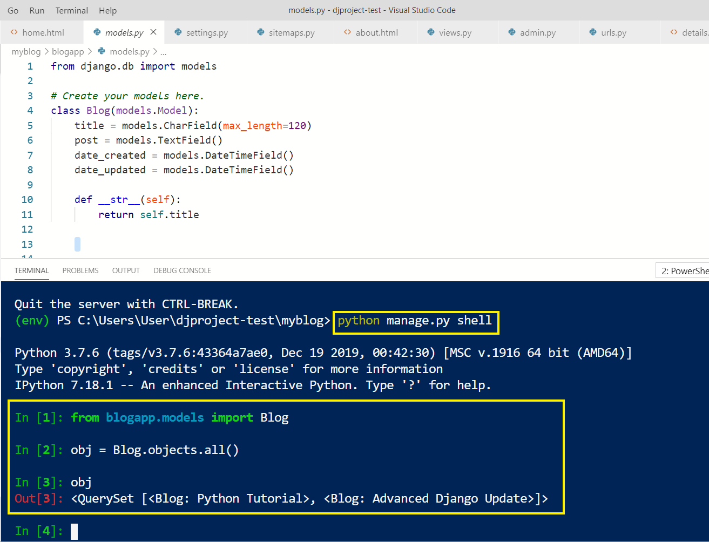
Task: Click the blogapp breadcrumb
Action: click(x=67, y=51)
